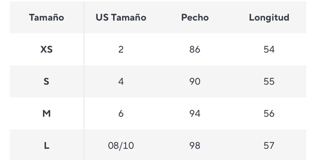Click the Longitud column header
Image resolution: width=316 pixels, height=160 pixels.
269,17
